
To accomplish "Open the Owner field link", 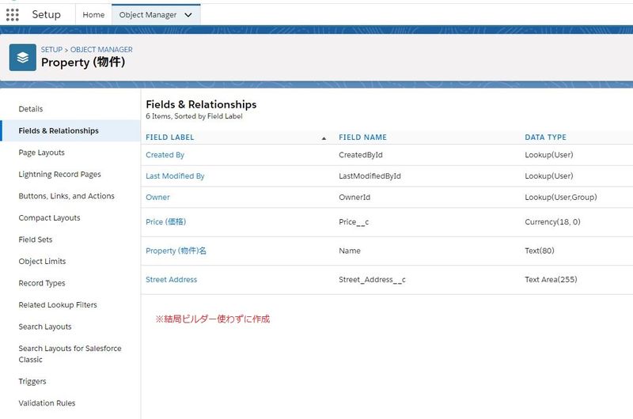I will tap(157, 198).
